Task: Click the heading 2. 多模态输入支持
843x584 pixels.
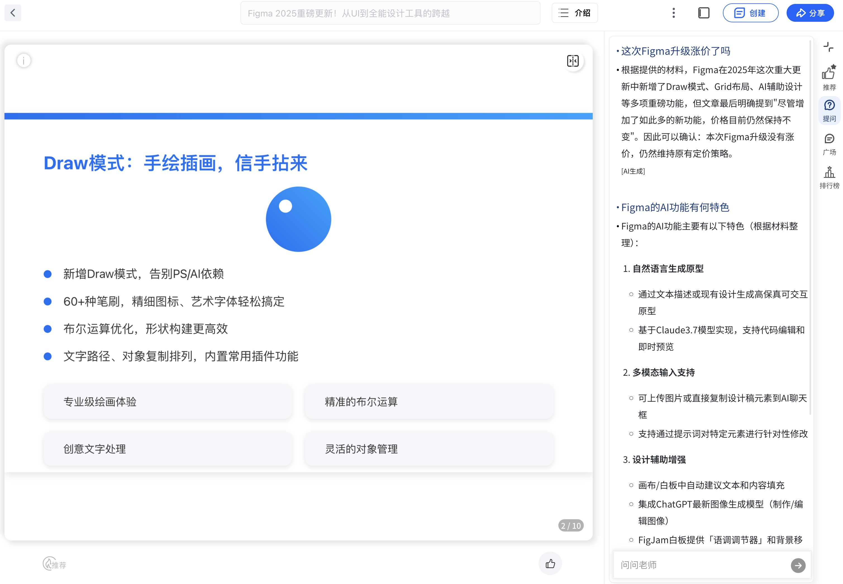Action: 659,372
